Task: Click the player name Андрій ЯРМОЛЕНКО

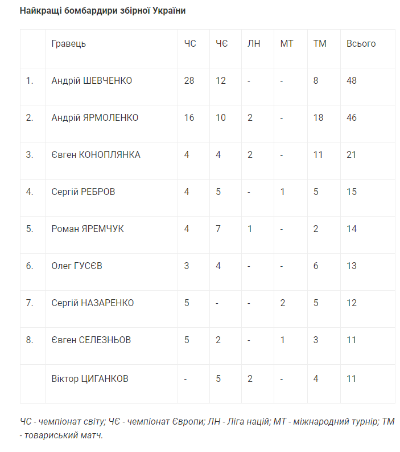Action: tap(94, 118)
